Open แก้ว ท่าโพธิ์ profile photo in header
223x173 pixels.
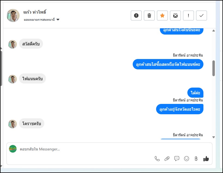tap(13, 16)
